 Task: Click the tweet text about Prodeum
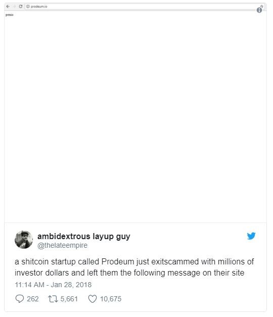[x=134, y=267]
